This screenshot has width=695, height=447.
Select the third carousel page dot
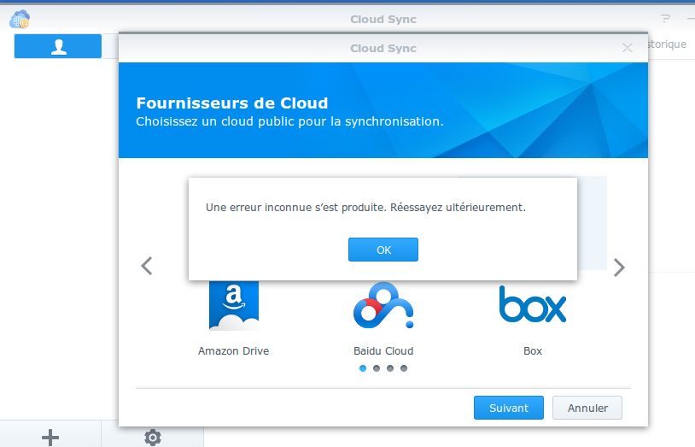(x=390, y=368)
